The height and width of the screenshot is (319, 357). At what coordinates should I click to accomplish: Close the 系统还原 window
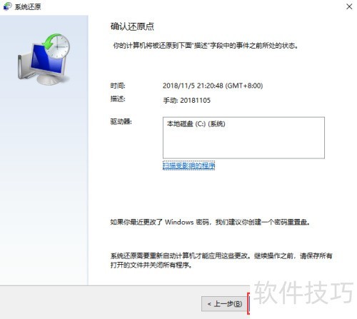point(349,6)
